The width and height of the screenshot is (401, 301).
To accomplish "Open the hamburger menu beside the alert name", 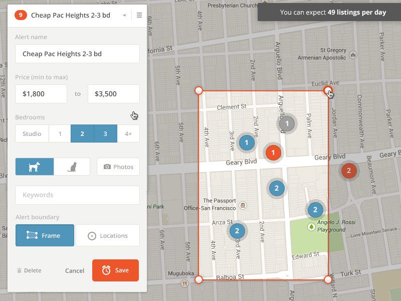I will (139, 15).
